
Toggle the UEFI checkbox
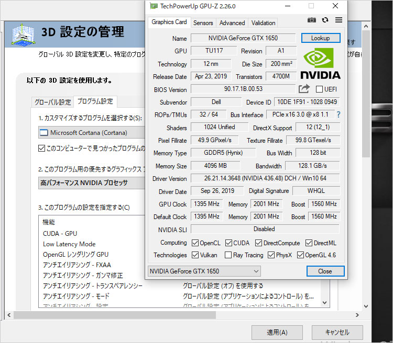pos(319,89)
